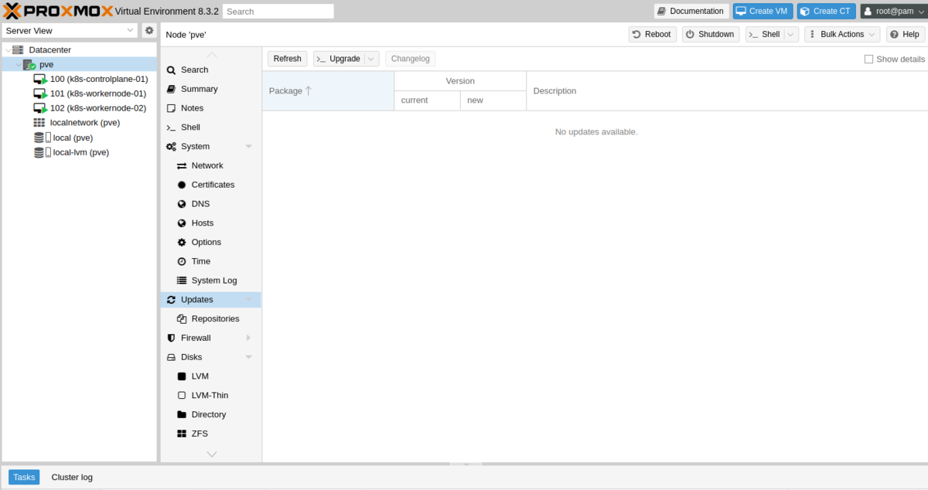The height and width of the screenshot is (490, 928).
Task: Click the Summary book icon
Action: point(172,89)
